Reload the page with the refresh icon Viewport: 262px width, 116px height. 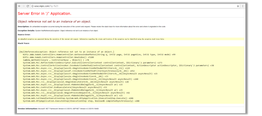point(28,6)
